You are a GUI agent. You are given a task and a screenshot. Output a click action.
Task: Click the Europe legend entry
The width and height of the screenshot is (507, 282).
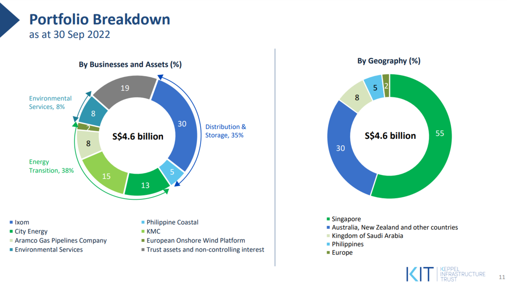point(339,252)
